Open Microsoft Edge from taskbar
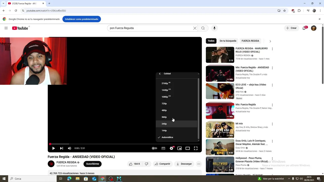324x182 pixels. 69,179
